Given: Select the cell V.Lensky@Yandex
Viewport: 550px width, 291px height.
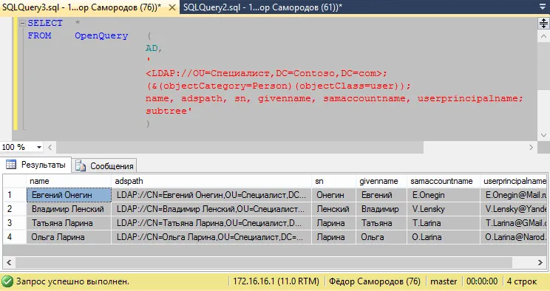Looking at the screenshot, I should pyautogui.click(x=513, y=209).
